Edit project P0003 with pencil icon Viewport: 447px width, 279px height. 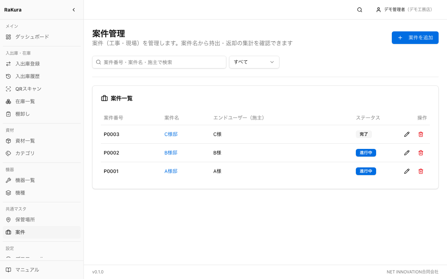point(407,134)
